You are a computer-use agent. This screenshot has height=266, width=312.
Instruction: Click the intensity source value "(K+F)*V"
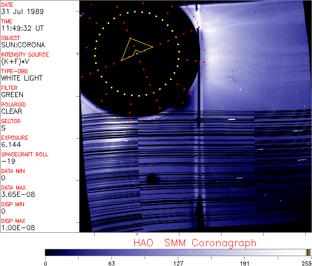[16, 61]
